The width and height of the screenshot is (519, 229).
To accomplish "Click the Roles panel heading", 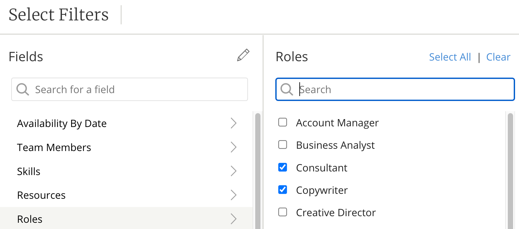I will pos(292,57).
